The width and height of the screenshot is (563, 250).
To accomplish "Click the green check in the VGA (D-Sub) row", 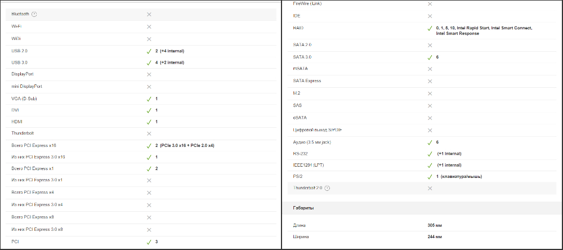I will point(149,99).
